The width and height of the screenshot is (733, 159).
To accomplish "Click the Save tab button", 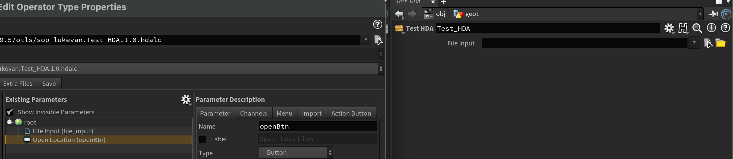I will tap(49, 84).
